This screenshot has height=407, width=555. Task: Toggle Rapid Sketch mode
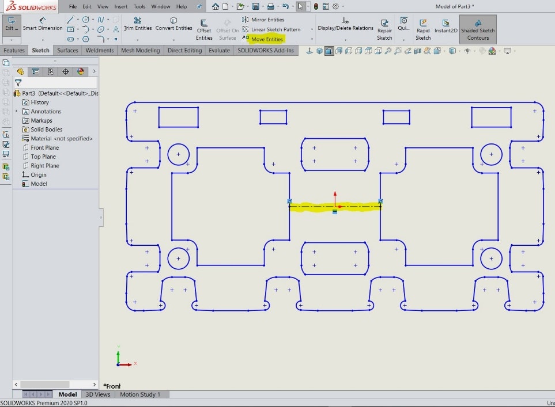coord(423,29)
